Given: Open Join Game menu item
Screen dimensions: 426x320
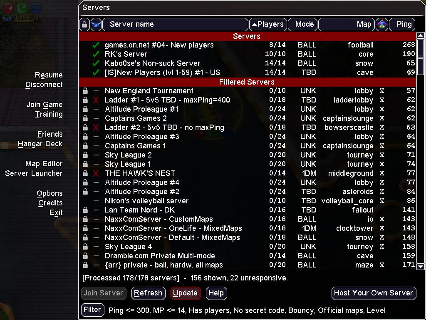Looking at the screenshot, I should tap(45, 105).
